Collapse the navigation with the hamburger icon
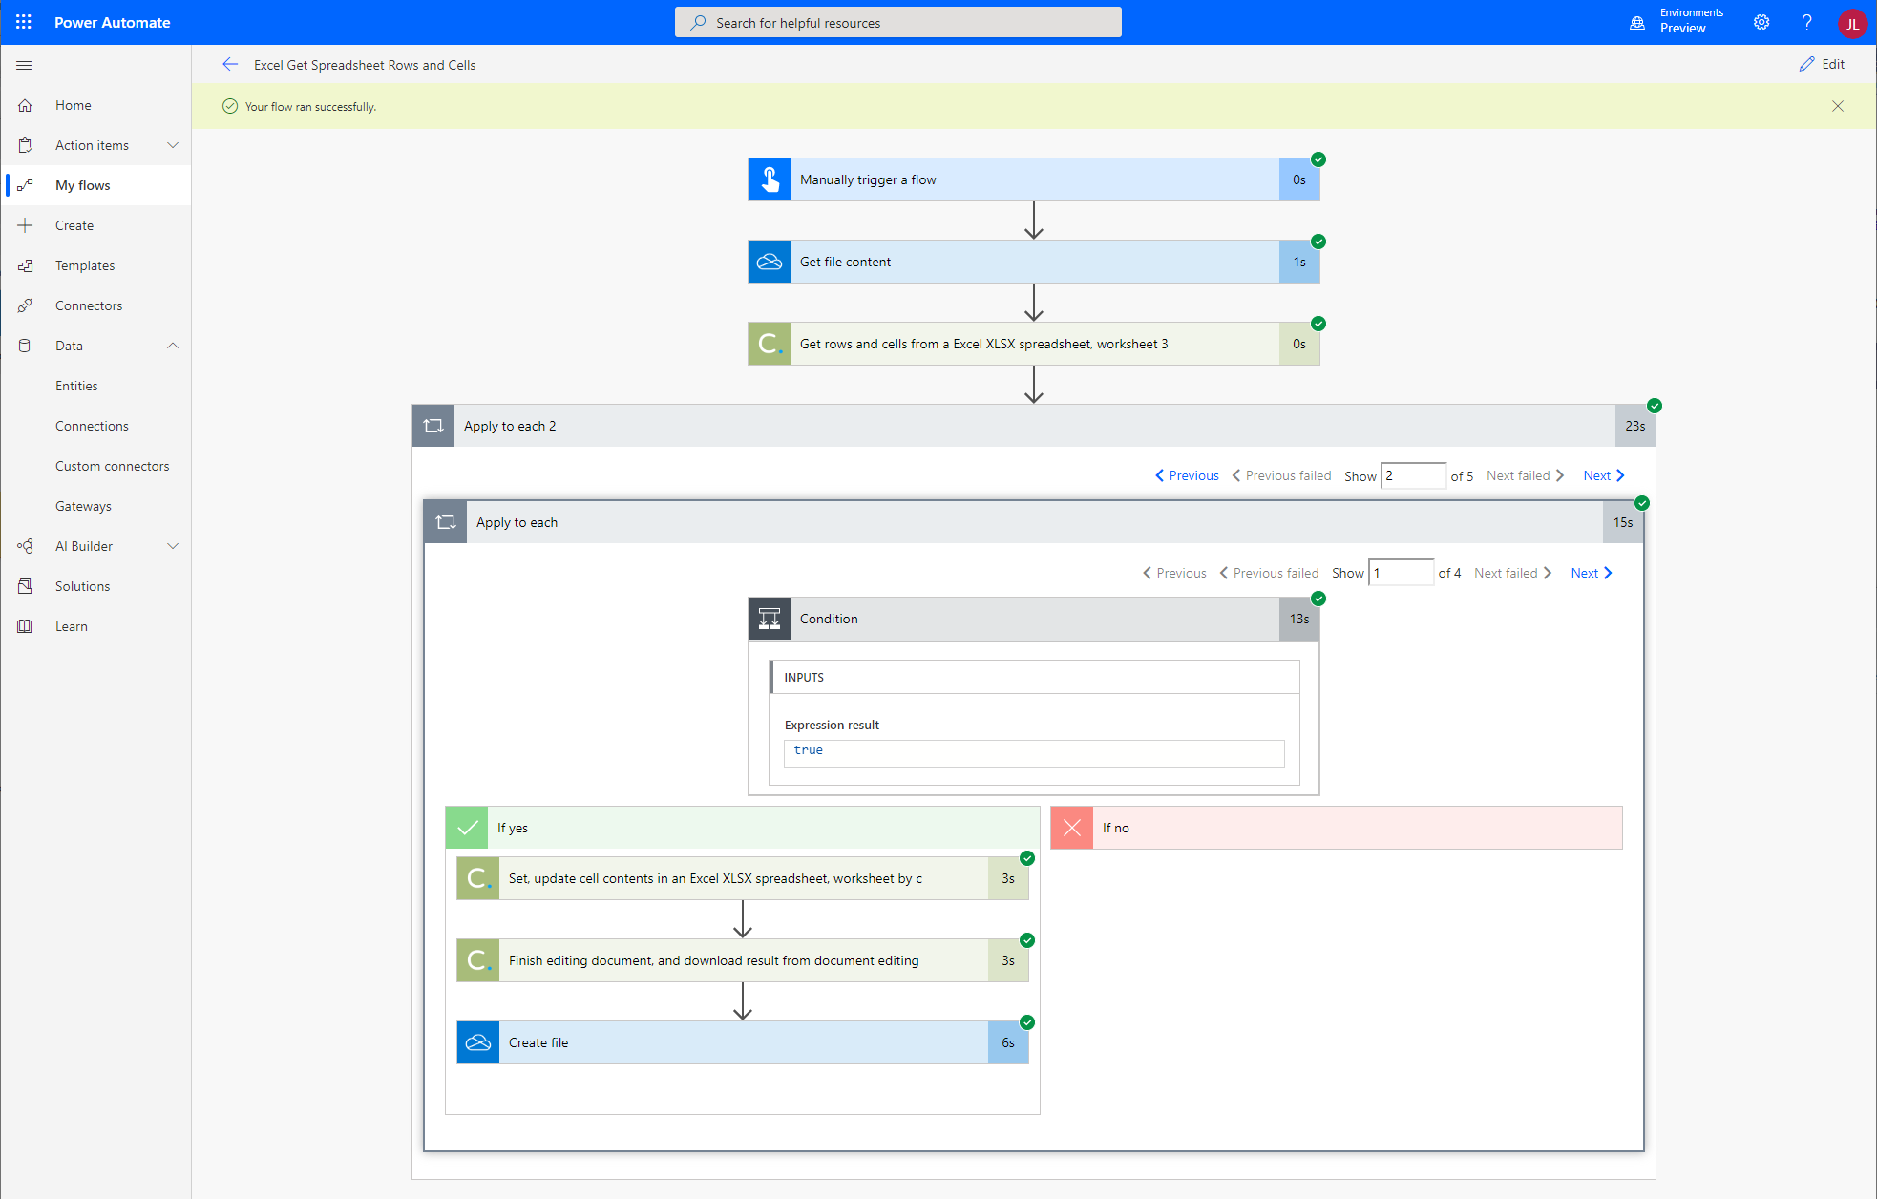The image size is (1877, 1199). click(x=24, y=65)
